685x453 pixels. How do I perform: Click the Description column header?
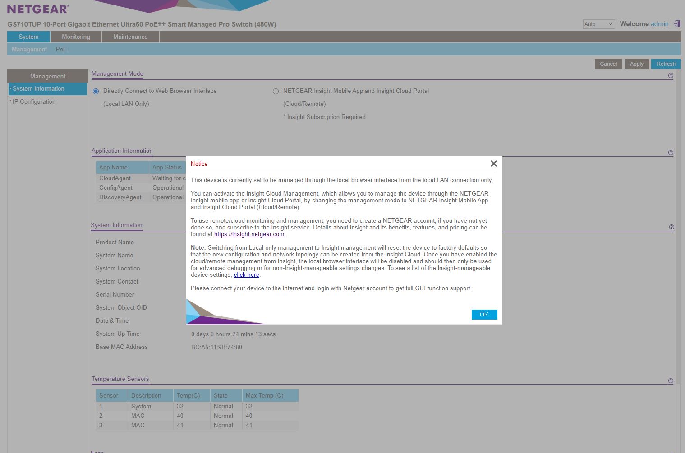[x=151, y=396]
